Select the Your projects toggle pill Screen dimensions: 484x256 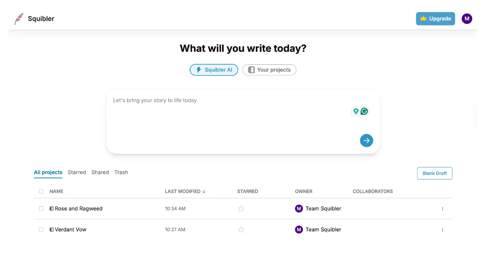[269, 70]
